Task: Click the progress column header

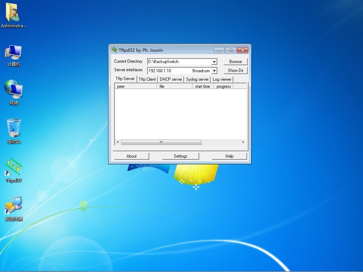Action: (x=223, y=86)
